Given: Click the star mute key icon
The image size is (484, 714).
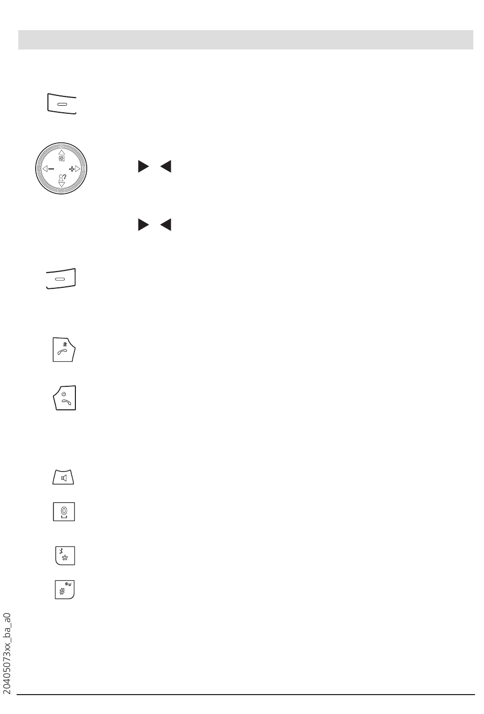Looking at the screenshot, I should click(x=65, y=555).
